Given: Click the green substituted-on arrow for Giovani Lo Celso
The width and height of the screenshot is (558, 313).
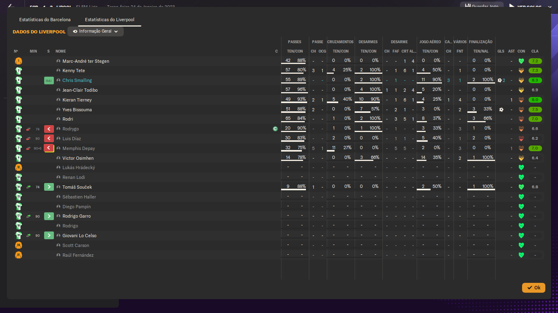Looking at the screenshot, I should click(49, 236).
